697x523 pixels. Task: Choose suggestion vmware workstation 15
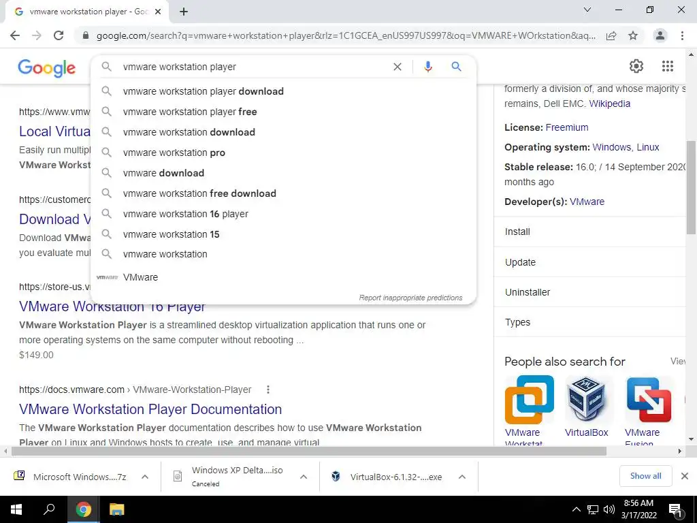[x=283, y=234]
